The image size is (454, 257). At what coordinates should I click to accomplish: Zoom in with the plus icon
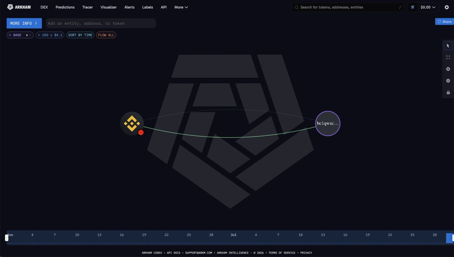pos(448,69)
